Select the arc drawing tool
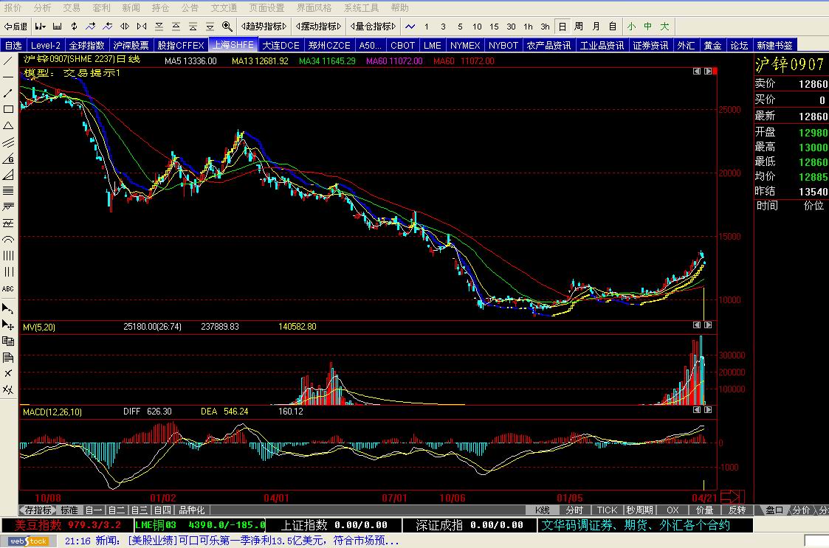 pos(8,240)
